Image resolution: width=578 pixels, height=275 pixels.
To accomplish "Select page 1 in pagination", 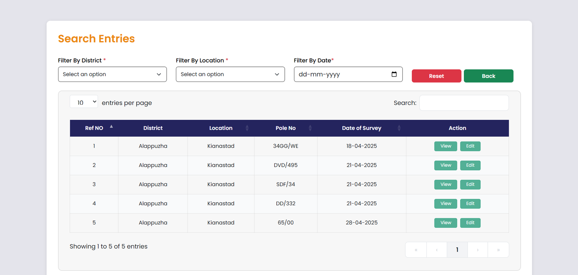I will coord(457,250).
